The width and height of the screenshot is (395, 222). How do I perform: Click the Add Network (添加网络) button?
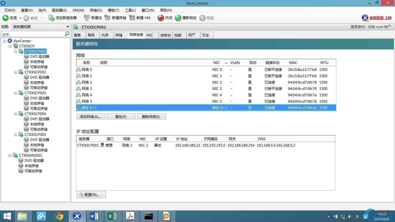click(x=91, y=116)
